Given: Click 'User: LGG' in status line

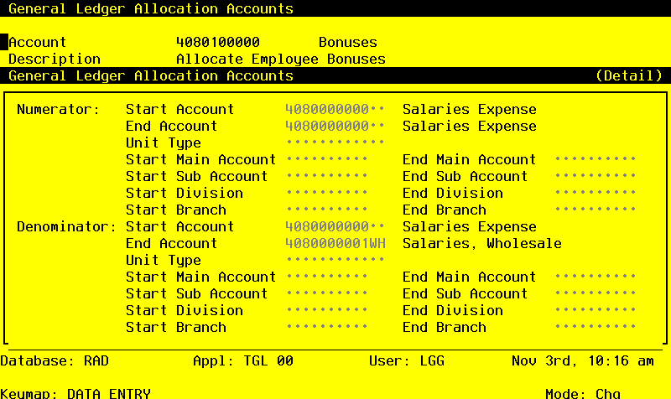Looking at the screenshot, I should (x=407, y=361).
